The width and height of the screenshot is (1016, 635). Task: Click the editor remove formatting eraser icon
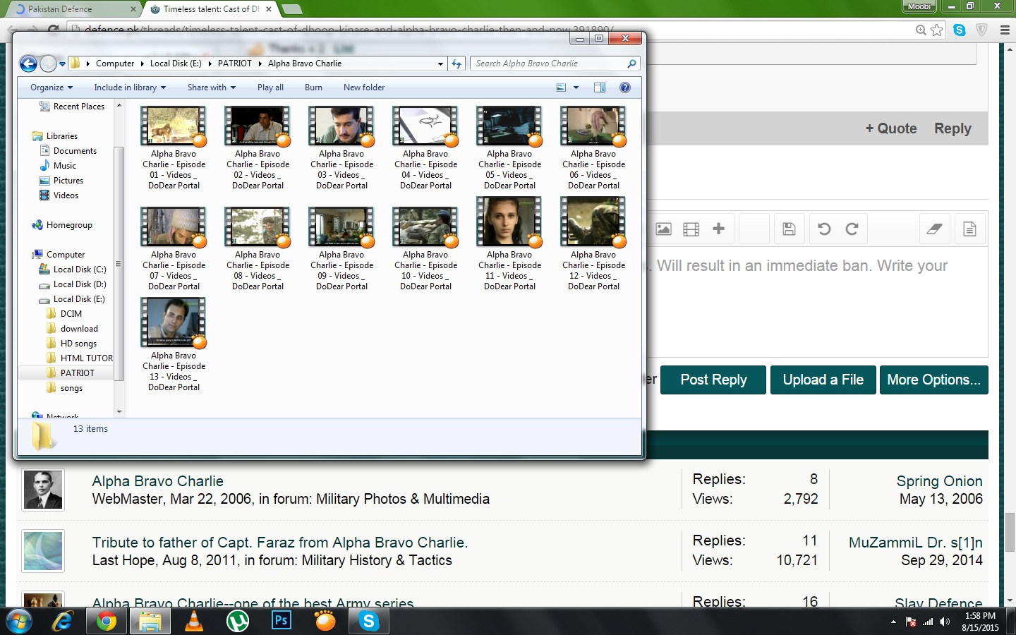click(934, 229)
